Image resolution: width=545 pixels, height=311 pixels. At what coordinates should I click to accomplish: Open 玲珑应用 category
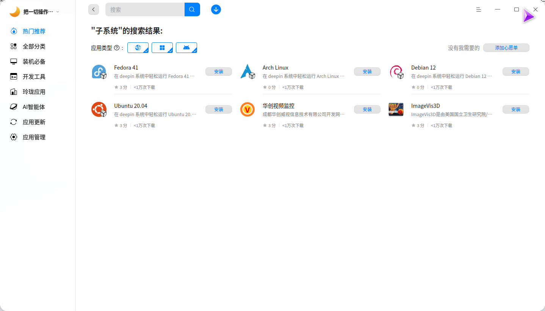34,92
